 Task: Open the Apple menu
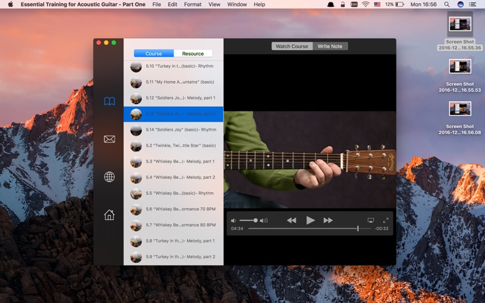(10, 4)
